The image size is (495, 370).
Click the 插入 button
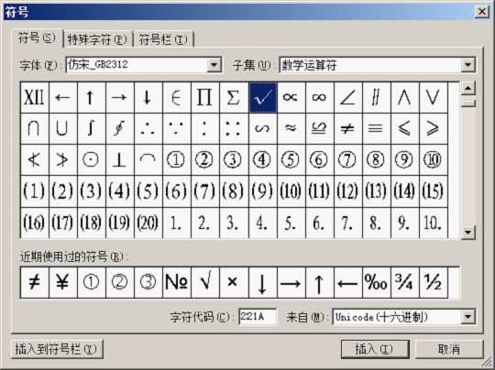[x=375, y=349]
